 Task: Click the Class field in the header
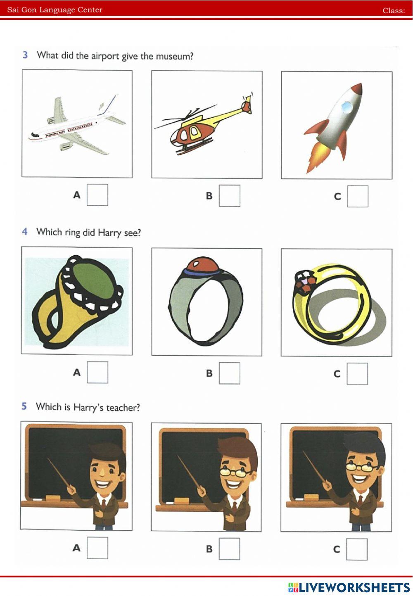click(x=394, y=11)
